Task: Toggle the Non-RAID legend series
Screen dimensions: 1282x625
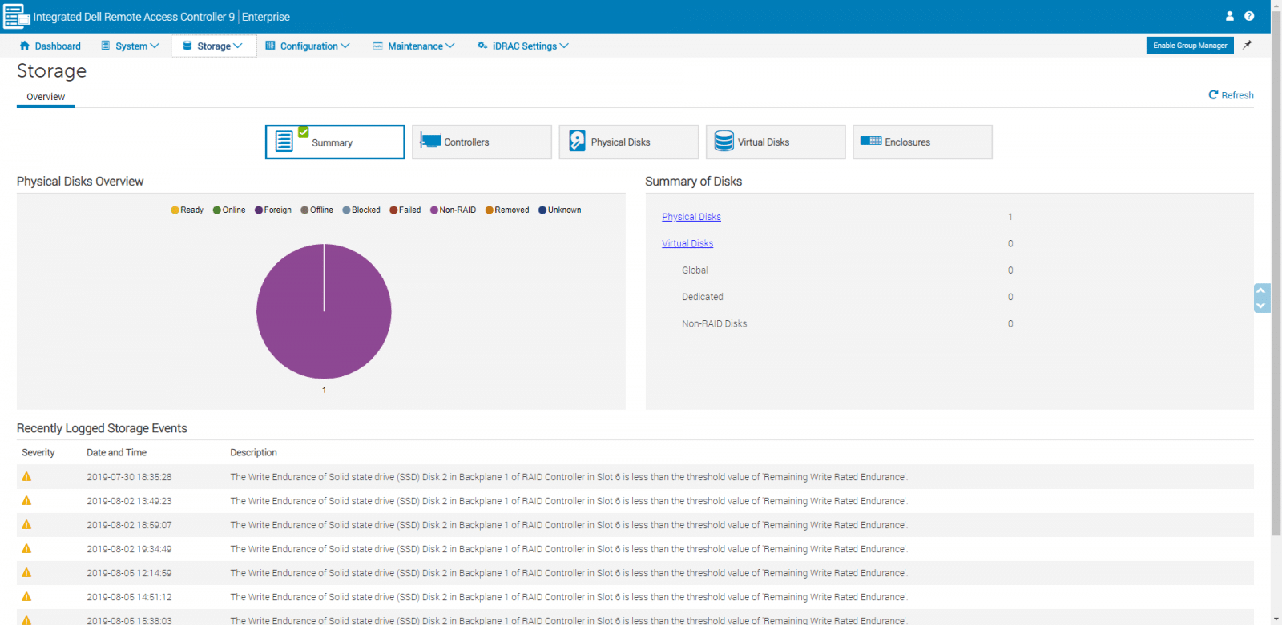Action: click(453, 210)
